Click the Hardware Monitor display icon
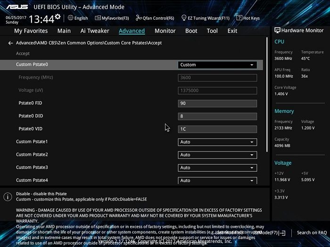This screenshot has width=330, height=247. (277, 31)
